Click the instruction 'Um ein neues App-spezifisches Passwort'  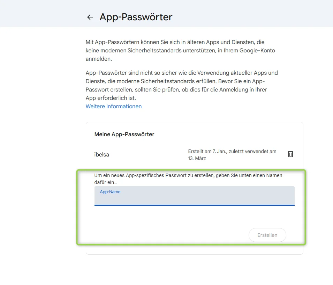[141, 175]
